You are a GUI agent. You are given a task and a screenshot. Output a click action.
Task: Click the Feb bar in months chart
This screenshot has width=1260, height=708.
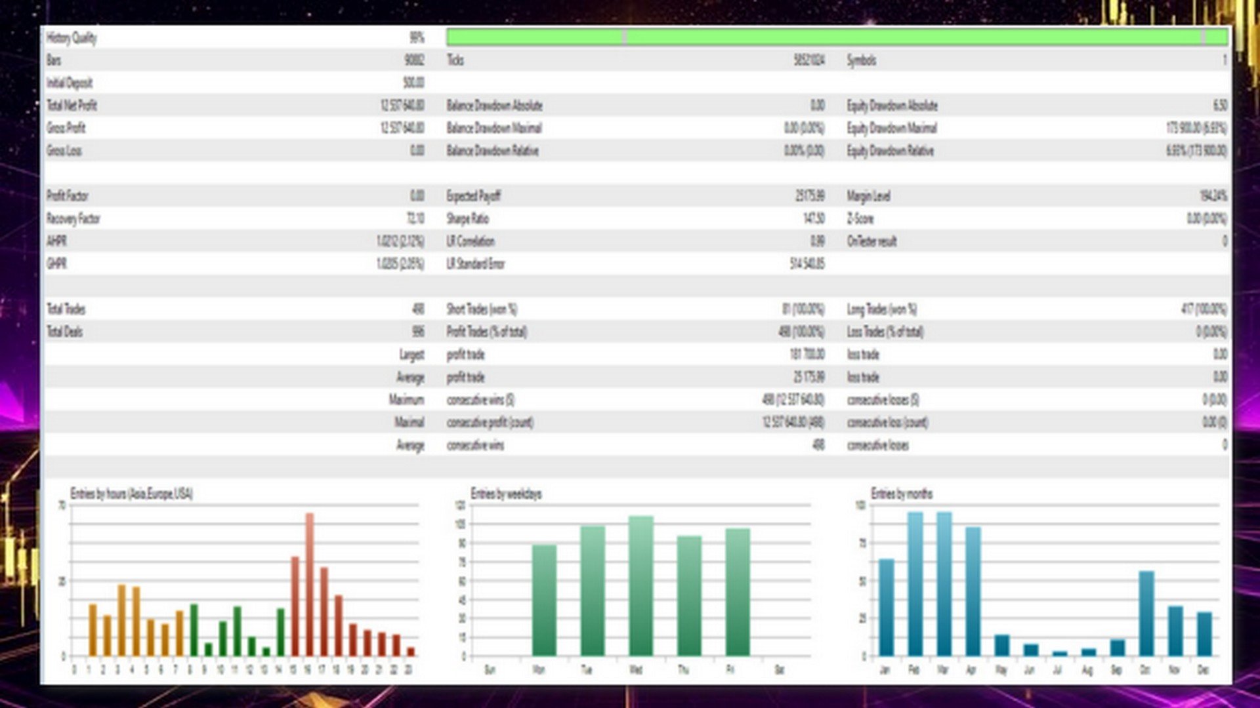click(915, 584)
